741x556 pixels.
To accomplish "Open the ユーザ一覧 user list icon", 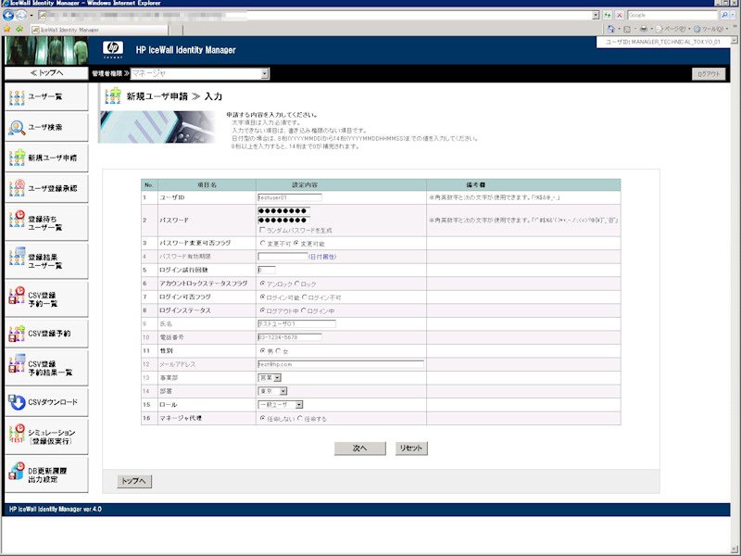I will pyautogui.click(x=17, y=97).
